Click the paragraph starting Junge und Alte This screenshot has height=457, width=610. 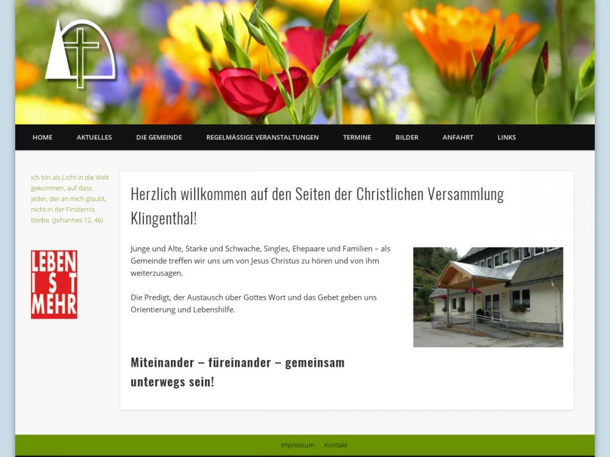point(260,261)
